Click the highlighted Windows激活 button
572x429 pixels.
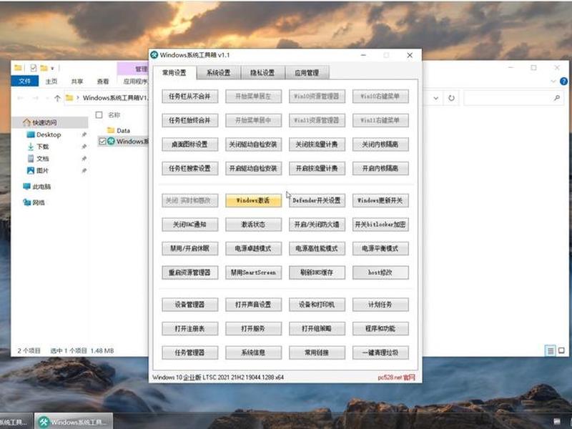(x=254, y=201)
